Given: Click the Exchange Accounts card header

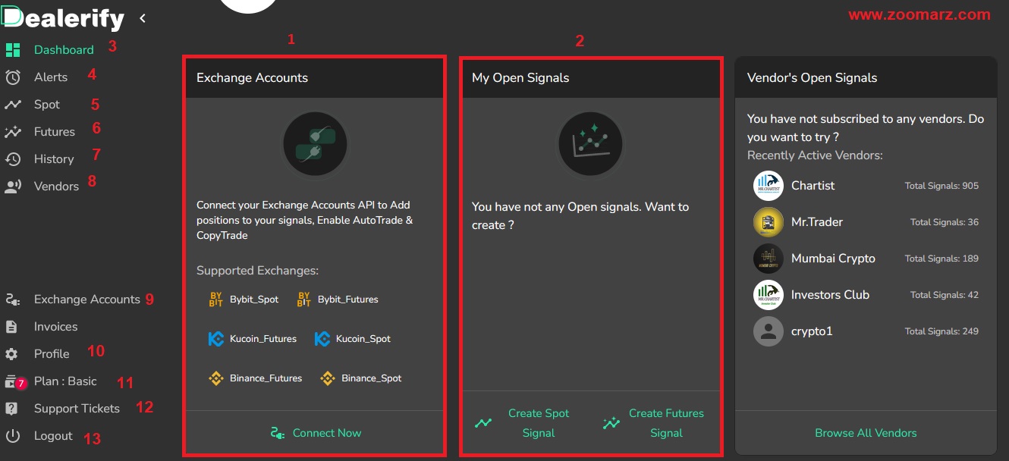Looking at the screenshot, I should tap(314, 77).
